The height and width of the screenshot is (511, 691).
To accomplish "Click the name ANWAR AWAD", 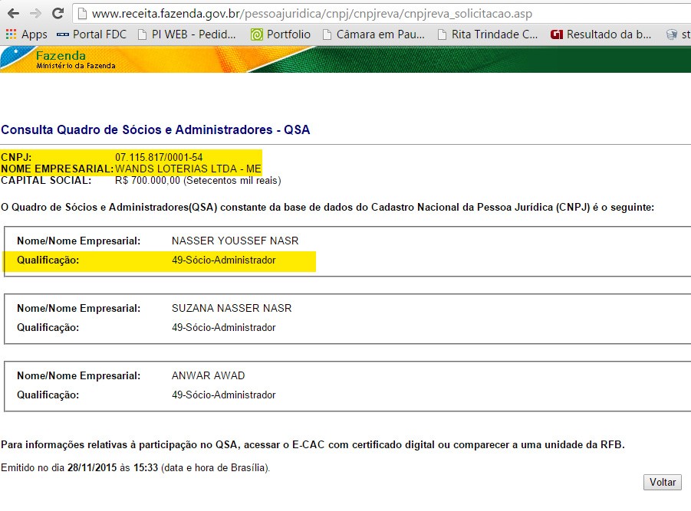I will (x=208, y=375).
